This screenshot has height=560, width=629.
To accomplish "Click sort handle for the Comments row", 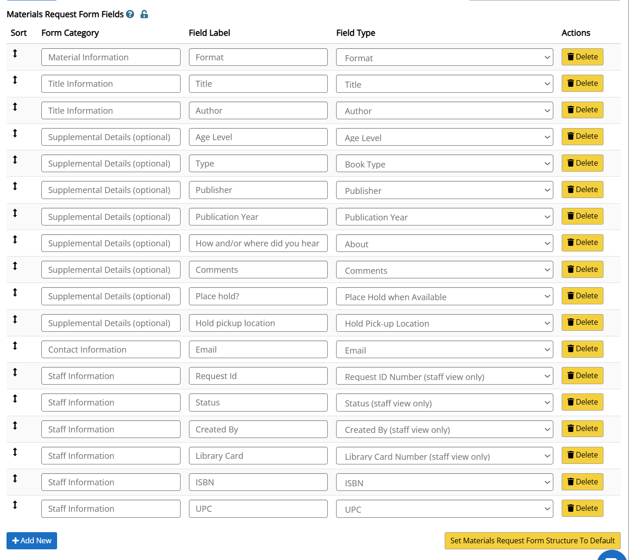I will pos(15,266).
